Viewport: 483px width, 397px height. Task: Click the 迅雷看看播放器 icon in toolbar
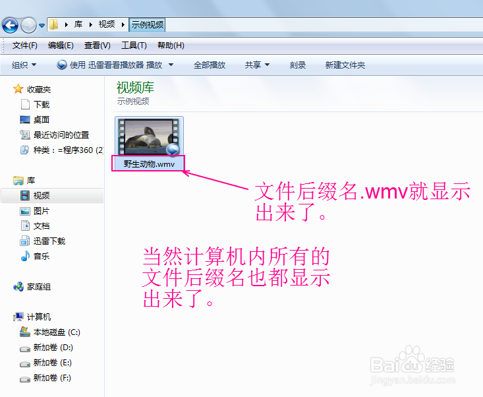(x=61, y=65)
